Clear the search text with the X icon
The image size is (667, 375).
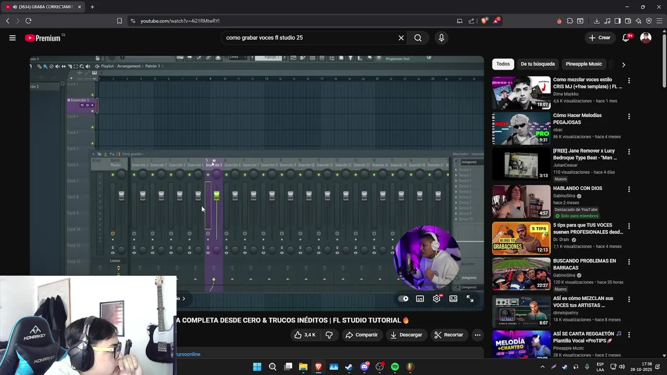pyautogui.click(x=401, y=37)
